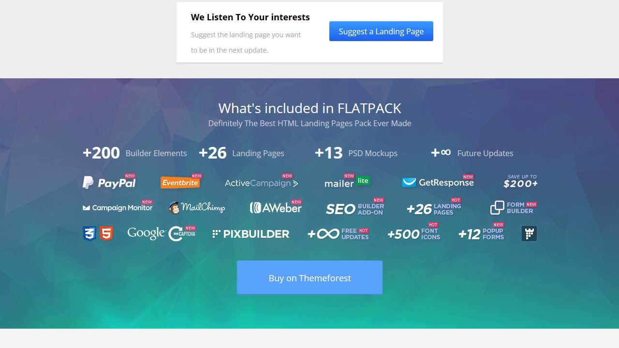Click the Save up to $200+ badge
The height and width of the screenshot is (348, 619).
pos(520,181)
